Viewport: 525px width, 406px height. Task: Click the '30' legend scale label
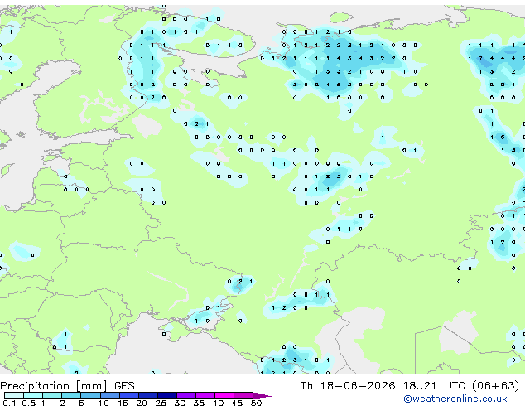[x=181, y=403]
